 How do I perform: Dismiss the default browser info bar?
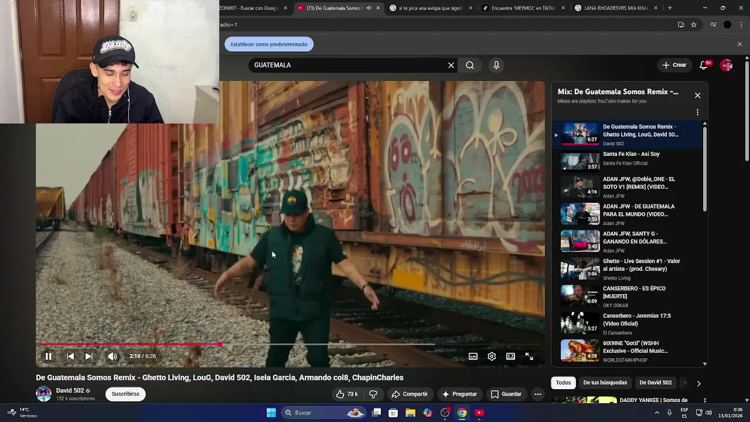739,44
